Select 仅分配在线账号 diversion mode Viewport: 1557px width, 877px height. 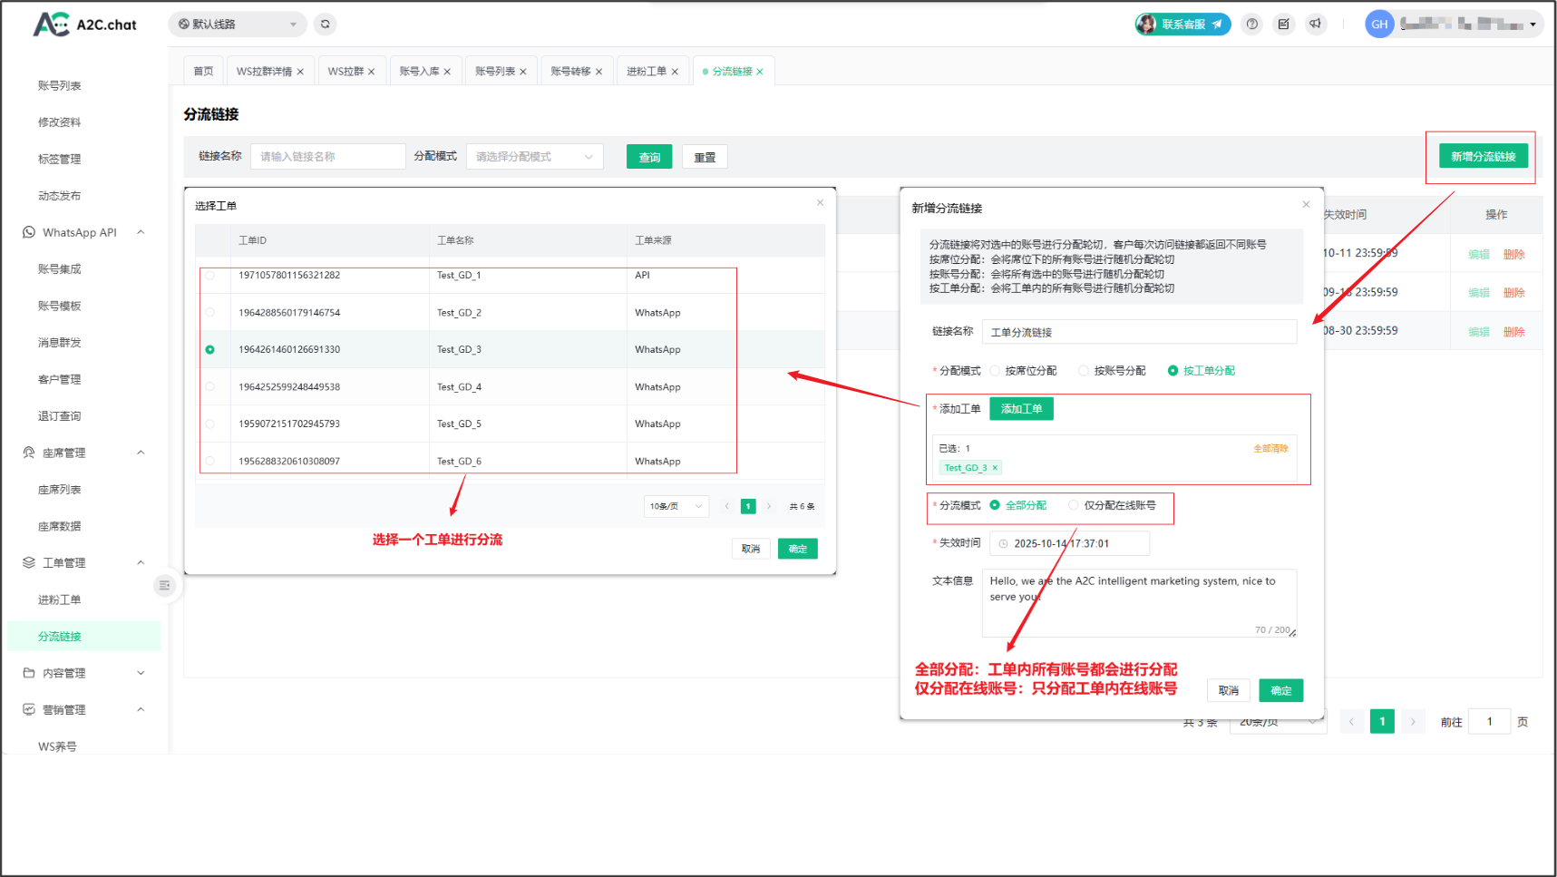(x=1074, y=506)
